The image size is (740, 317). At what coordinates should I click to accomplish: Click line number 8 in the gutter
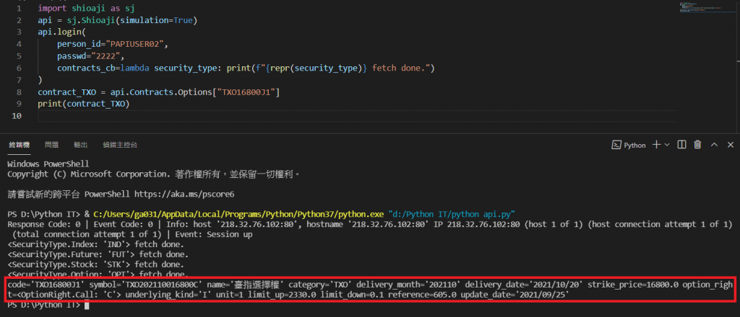18,92
